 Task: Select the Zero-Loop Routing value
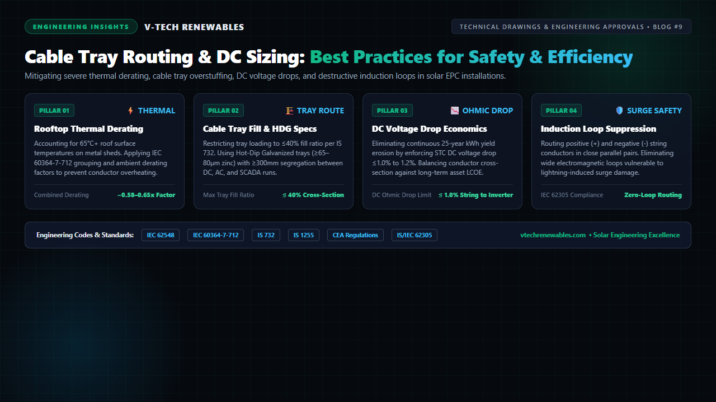pyautogui.click(x=653, y=195)
